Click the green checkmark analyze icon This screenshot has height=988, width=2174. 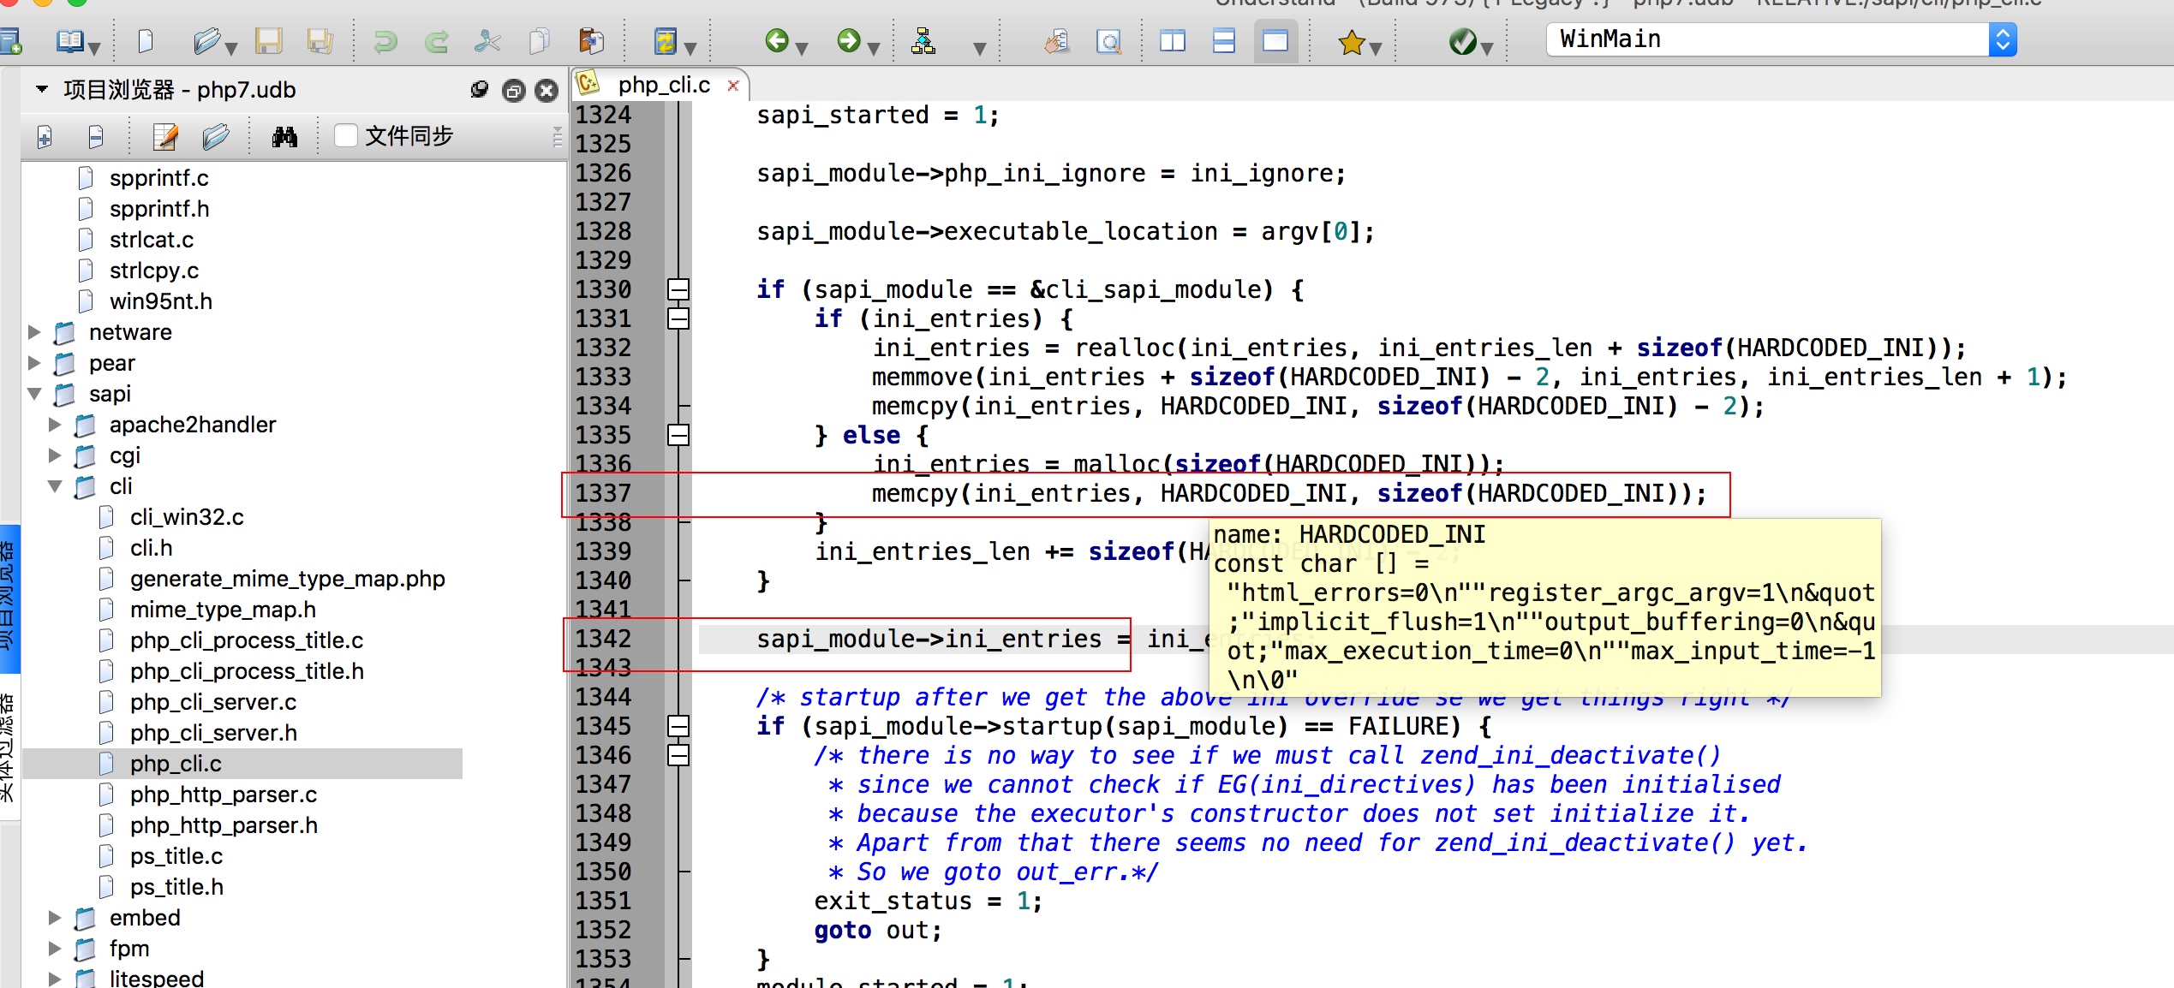click(1462, 40)
